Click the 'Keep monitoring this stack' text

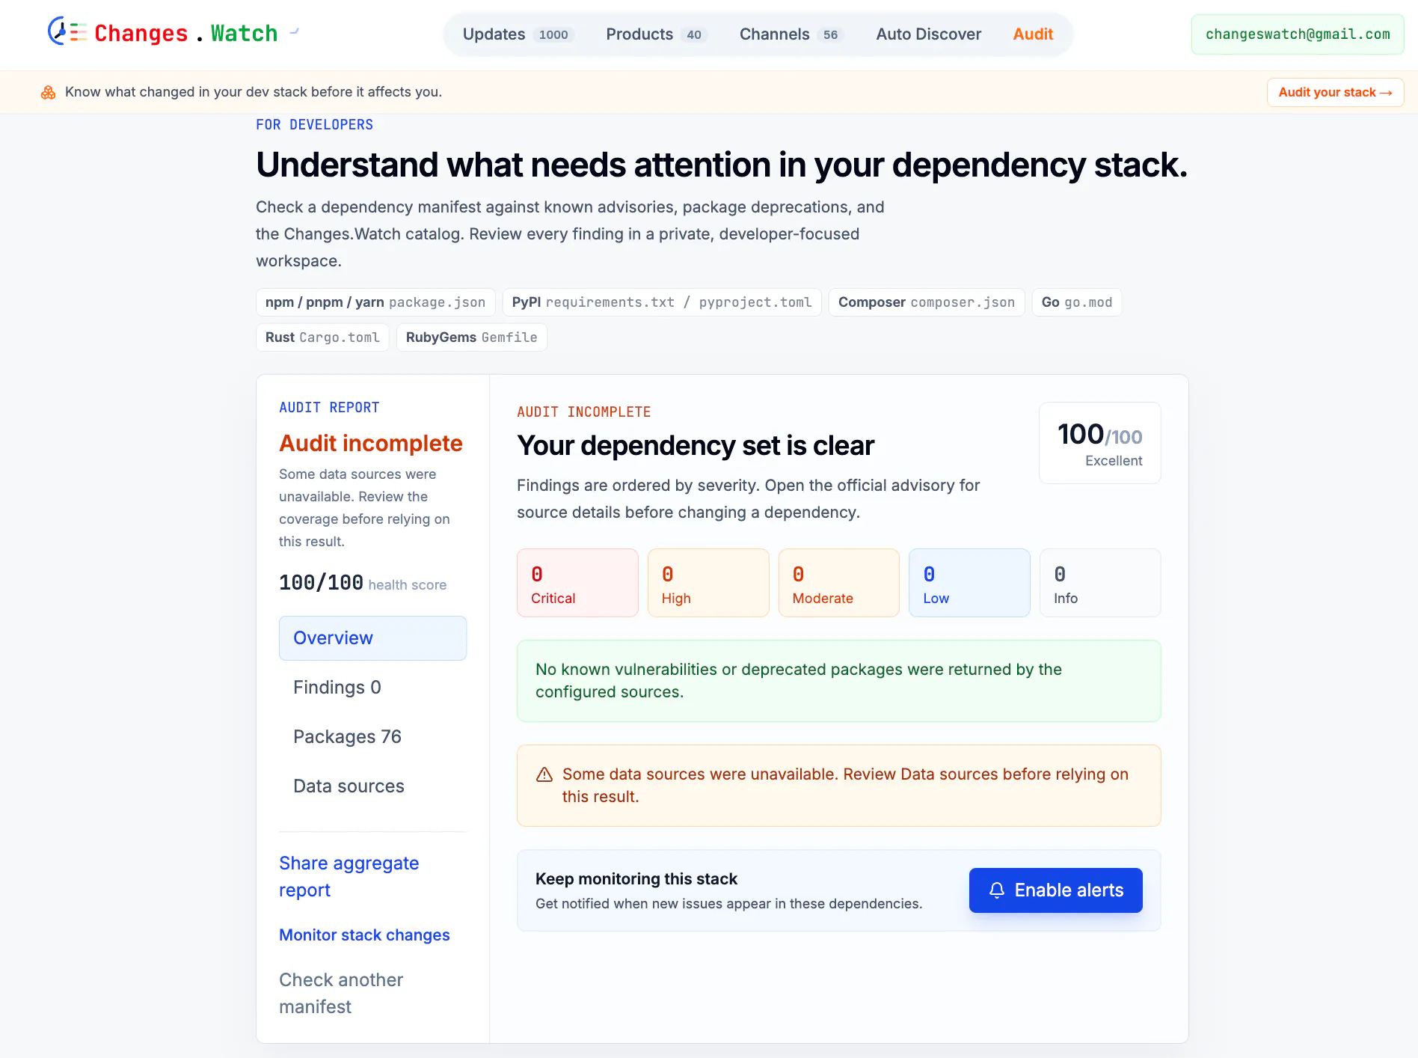click(x=636, y=879)
